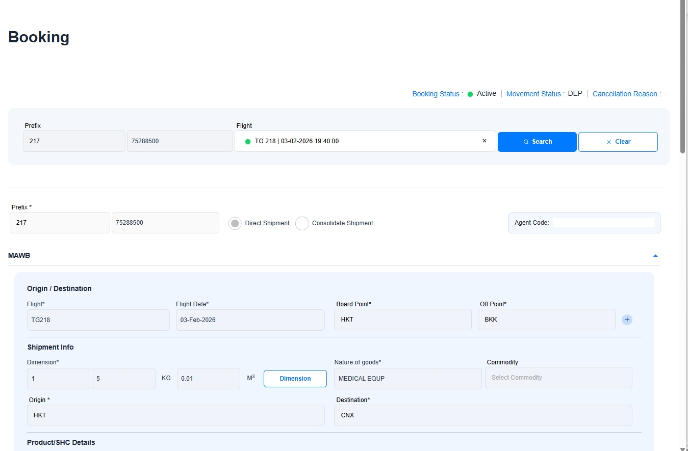This screenshot has height=451, width=688.
Task: Collapse the MAWB section arrow
Action: pos(655,256)
